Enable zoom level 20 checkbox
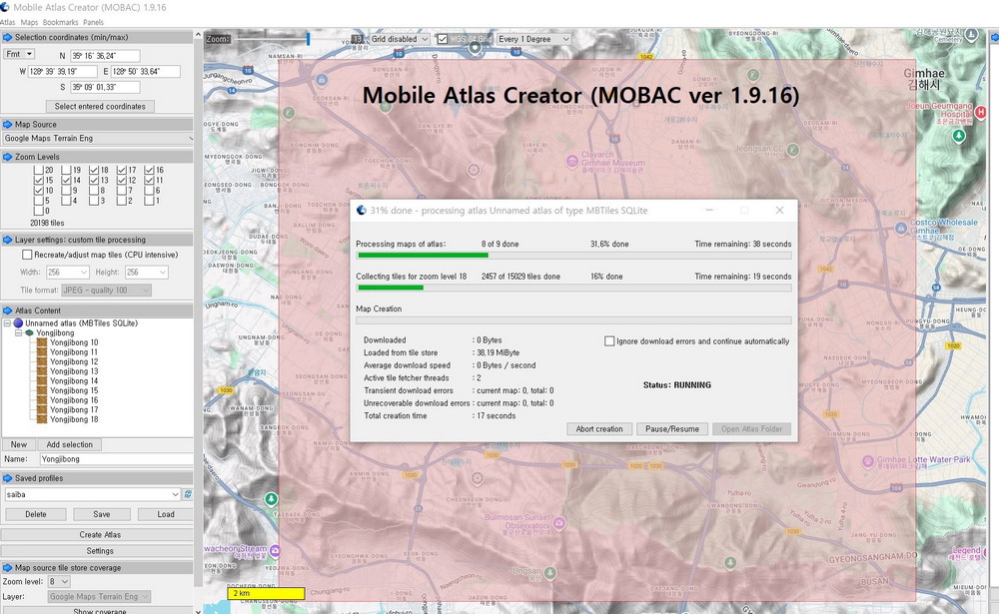Image resolution: width=999 pixels, height=614 pixels. point(38,170)
